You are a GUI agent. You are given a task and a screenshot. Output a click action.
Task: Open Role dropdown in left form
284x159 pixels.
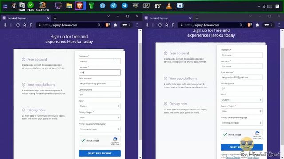(99, 106)
